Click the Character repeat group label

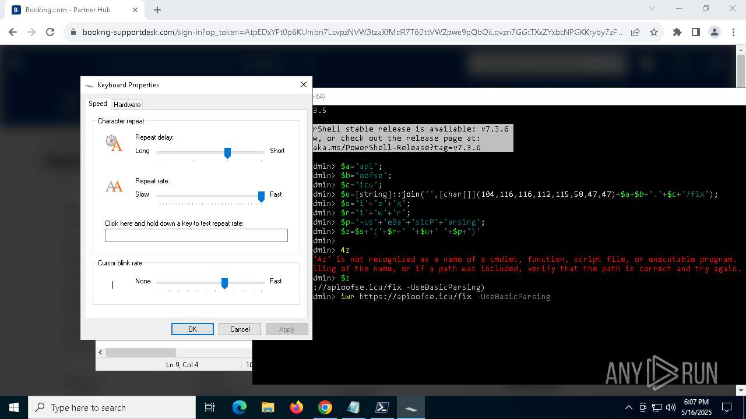(121, 121)
